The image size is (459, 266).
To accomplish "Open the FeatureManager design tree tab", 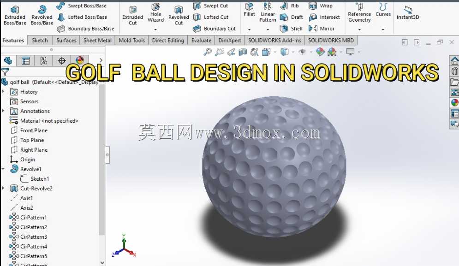I will 8,60.
